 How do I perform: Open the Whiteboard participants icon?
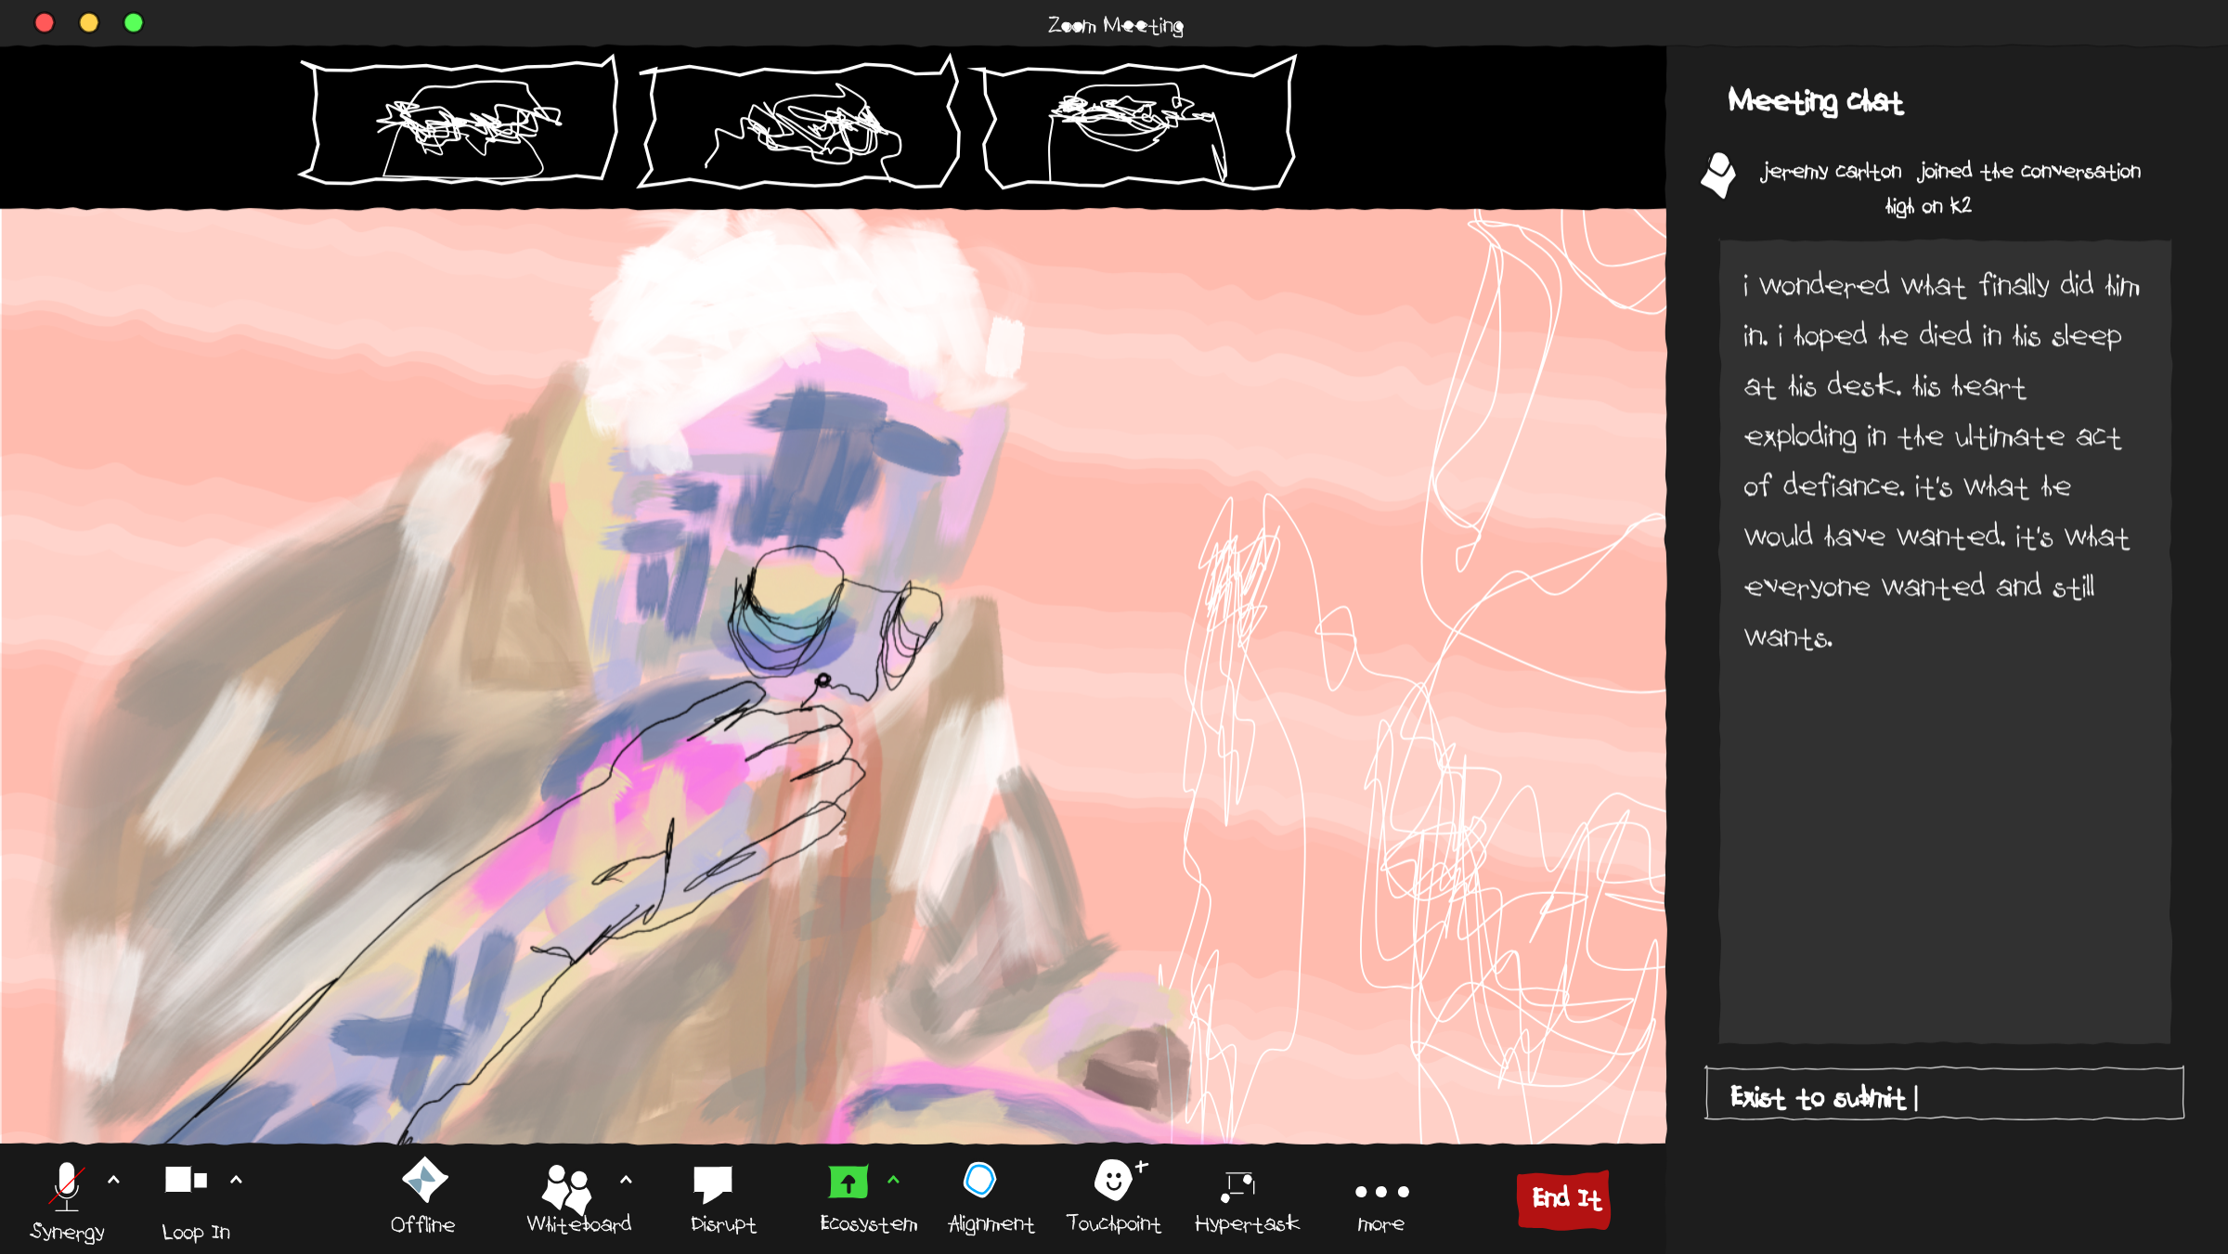pos(566,1186)
